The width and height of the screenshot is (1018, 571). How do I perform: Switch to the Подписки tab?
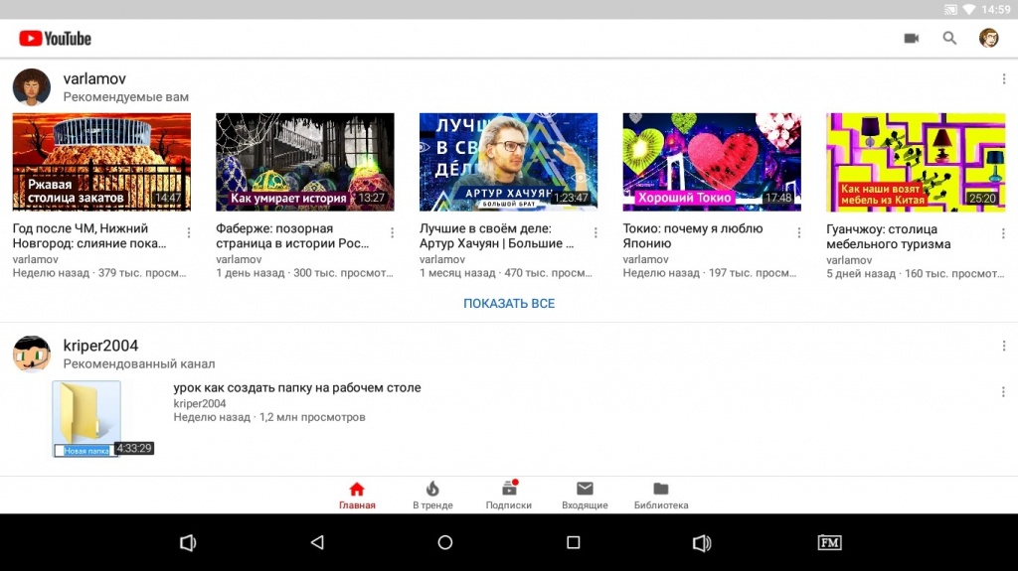click(508, 495)
